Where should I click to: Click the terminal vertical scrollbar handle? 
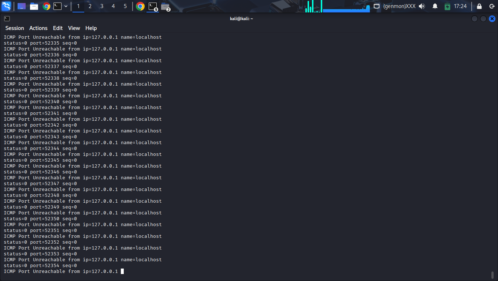click(x=493, y=275)
